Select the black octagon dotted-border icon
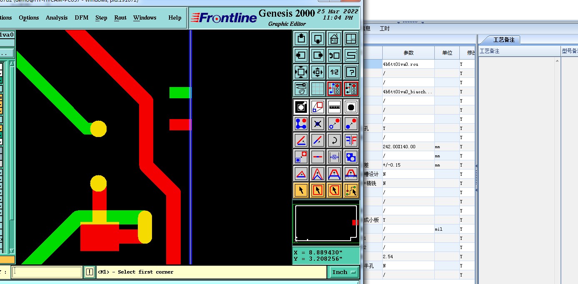The image size is (578, 284). pyautogui.click(x=351, y=107)
